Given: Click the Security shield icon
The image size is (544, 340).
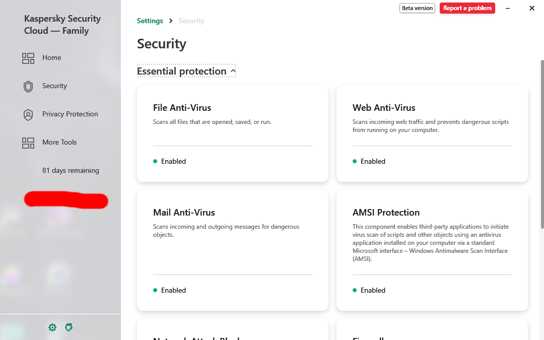Looking at the screenshot, I should (28, 86).
